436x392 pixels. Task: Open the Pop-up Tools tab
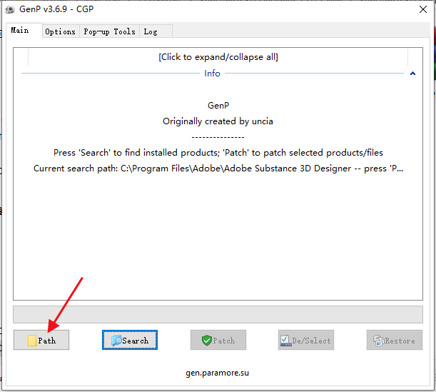point(110,31)
